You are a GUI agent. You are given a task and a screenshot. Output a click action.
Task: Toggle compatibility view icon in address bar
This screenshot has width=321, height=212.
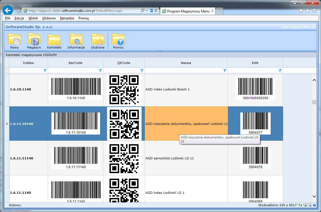click(152, 10)
